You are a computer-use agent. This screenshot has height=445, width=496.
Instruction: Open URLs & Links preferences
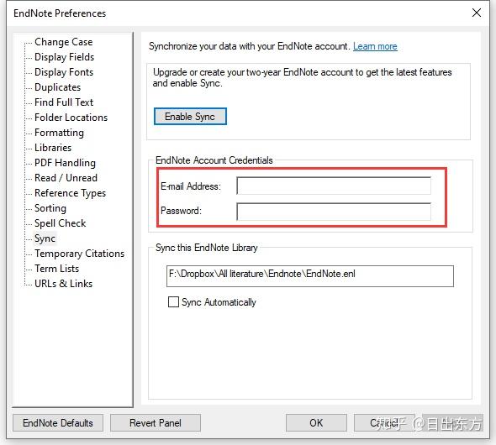(x=64, y=284)
